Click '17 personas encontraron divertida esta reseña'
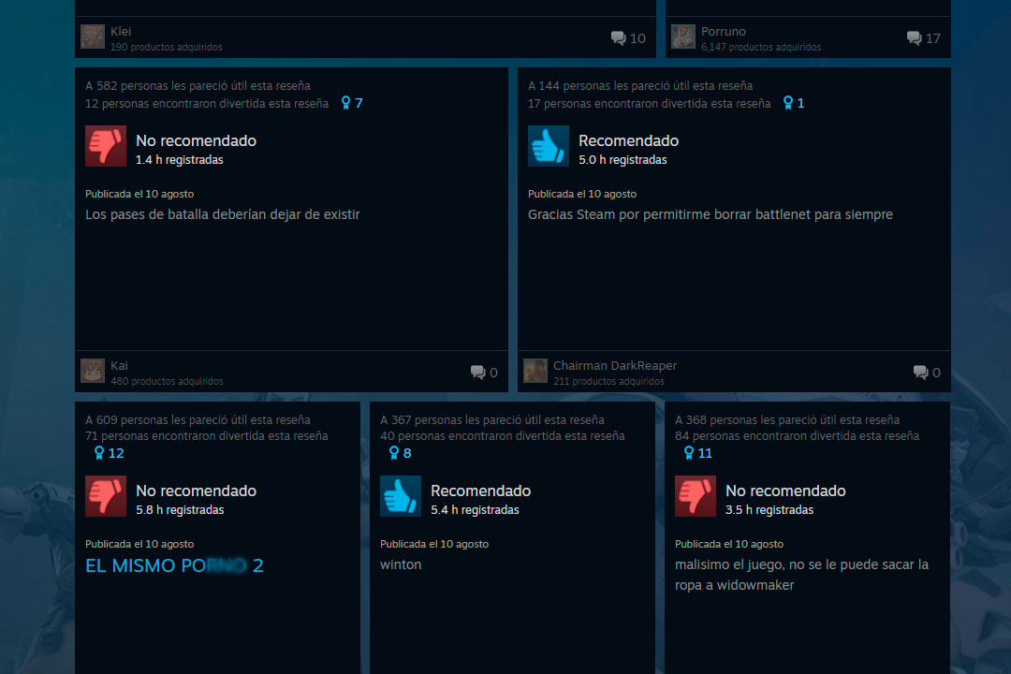Image resolution: width=1011 pixels, height=674 pixels. (650, 103)
